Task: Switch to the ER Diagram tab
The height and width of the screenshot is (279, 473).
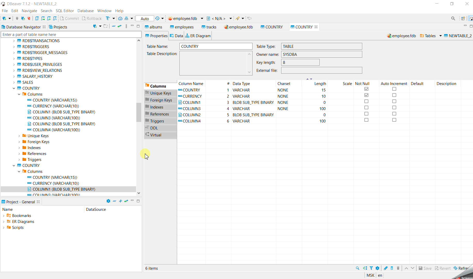Action: point(198,36)
